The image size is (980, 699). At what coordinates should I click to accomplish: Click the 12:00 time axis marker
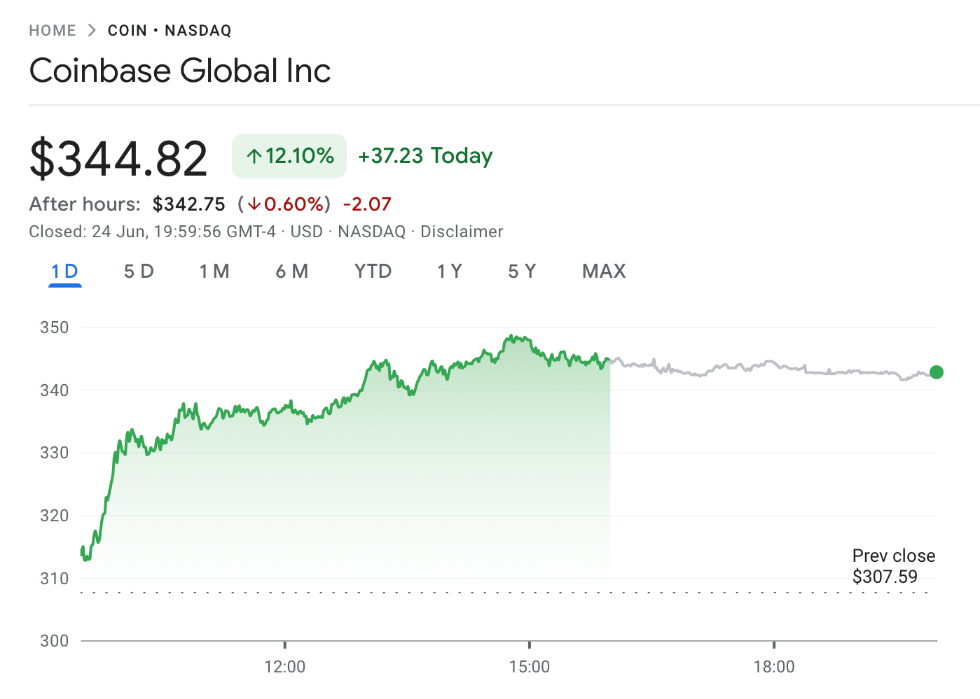285,666
